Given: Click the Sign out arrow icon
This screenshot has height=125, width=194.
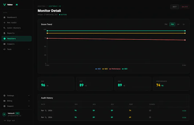Looking at the screenshot, I should coord(5,120).
